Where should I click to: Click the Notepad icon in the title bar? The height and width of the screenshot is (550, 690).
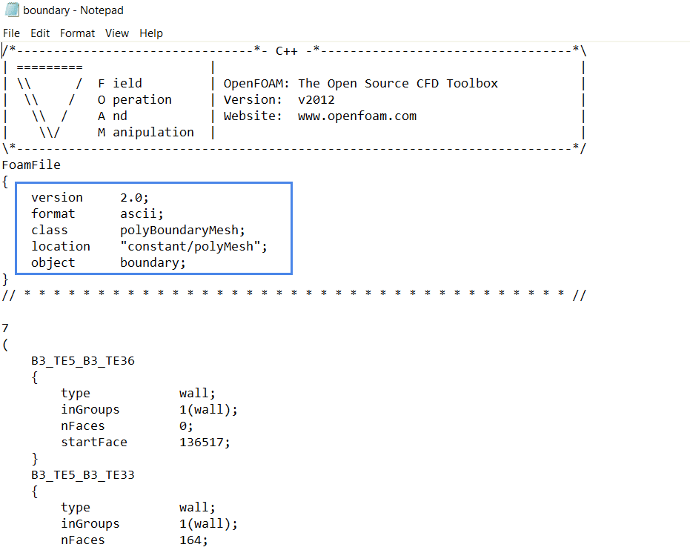pos(11,10)
